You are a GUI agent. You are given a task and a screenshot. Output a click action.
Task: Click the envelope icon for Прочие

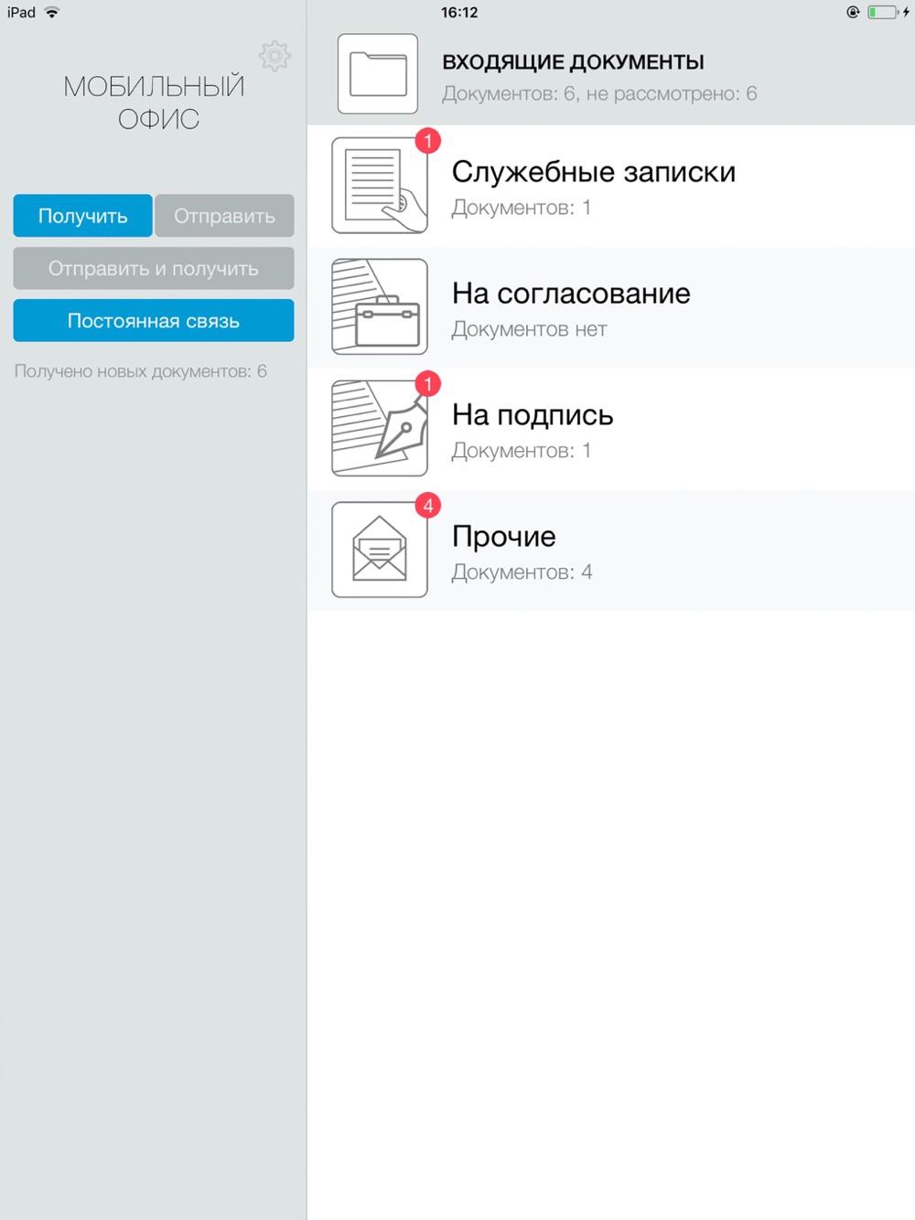[380, 550]
